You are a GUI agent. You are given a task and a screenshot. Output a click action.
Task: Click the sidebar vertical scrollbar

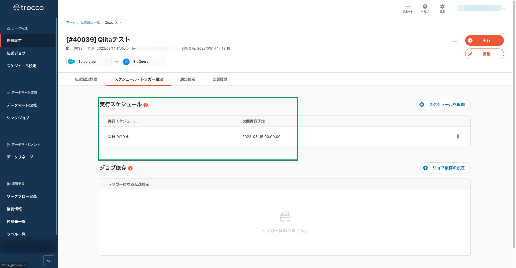pyautogui.click(x=56, y=126)
